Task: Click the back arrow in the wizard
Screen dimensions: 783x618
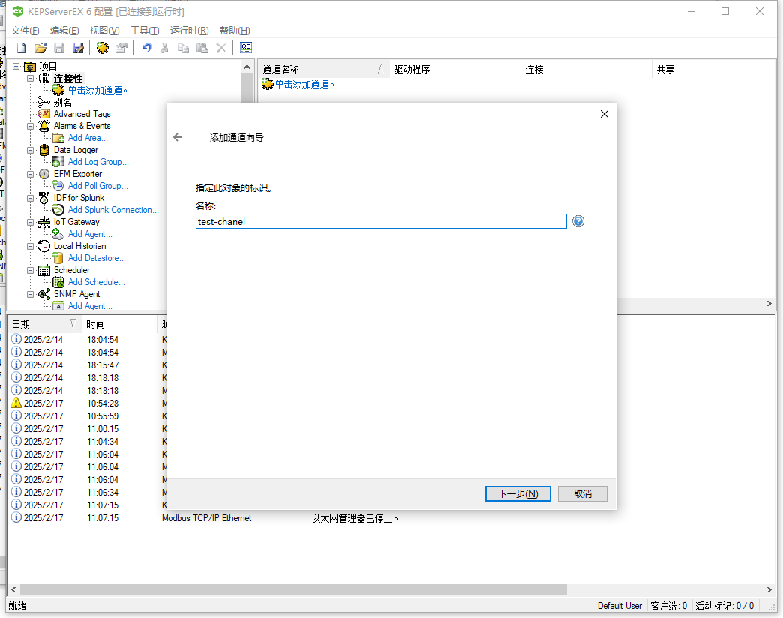Action: click(x=178, y=137)
